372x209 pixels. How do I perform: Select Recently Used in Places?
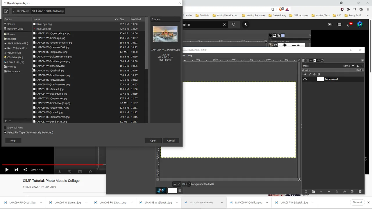click(17, 29)
